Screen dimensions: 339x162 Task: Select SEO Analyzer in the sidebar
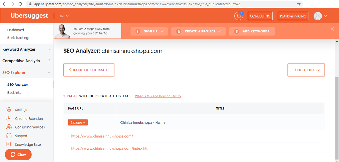pyautogui.click(x=18, y=85)
